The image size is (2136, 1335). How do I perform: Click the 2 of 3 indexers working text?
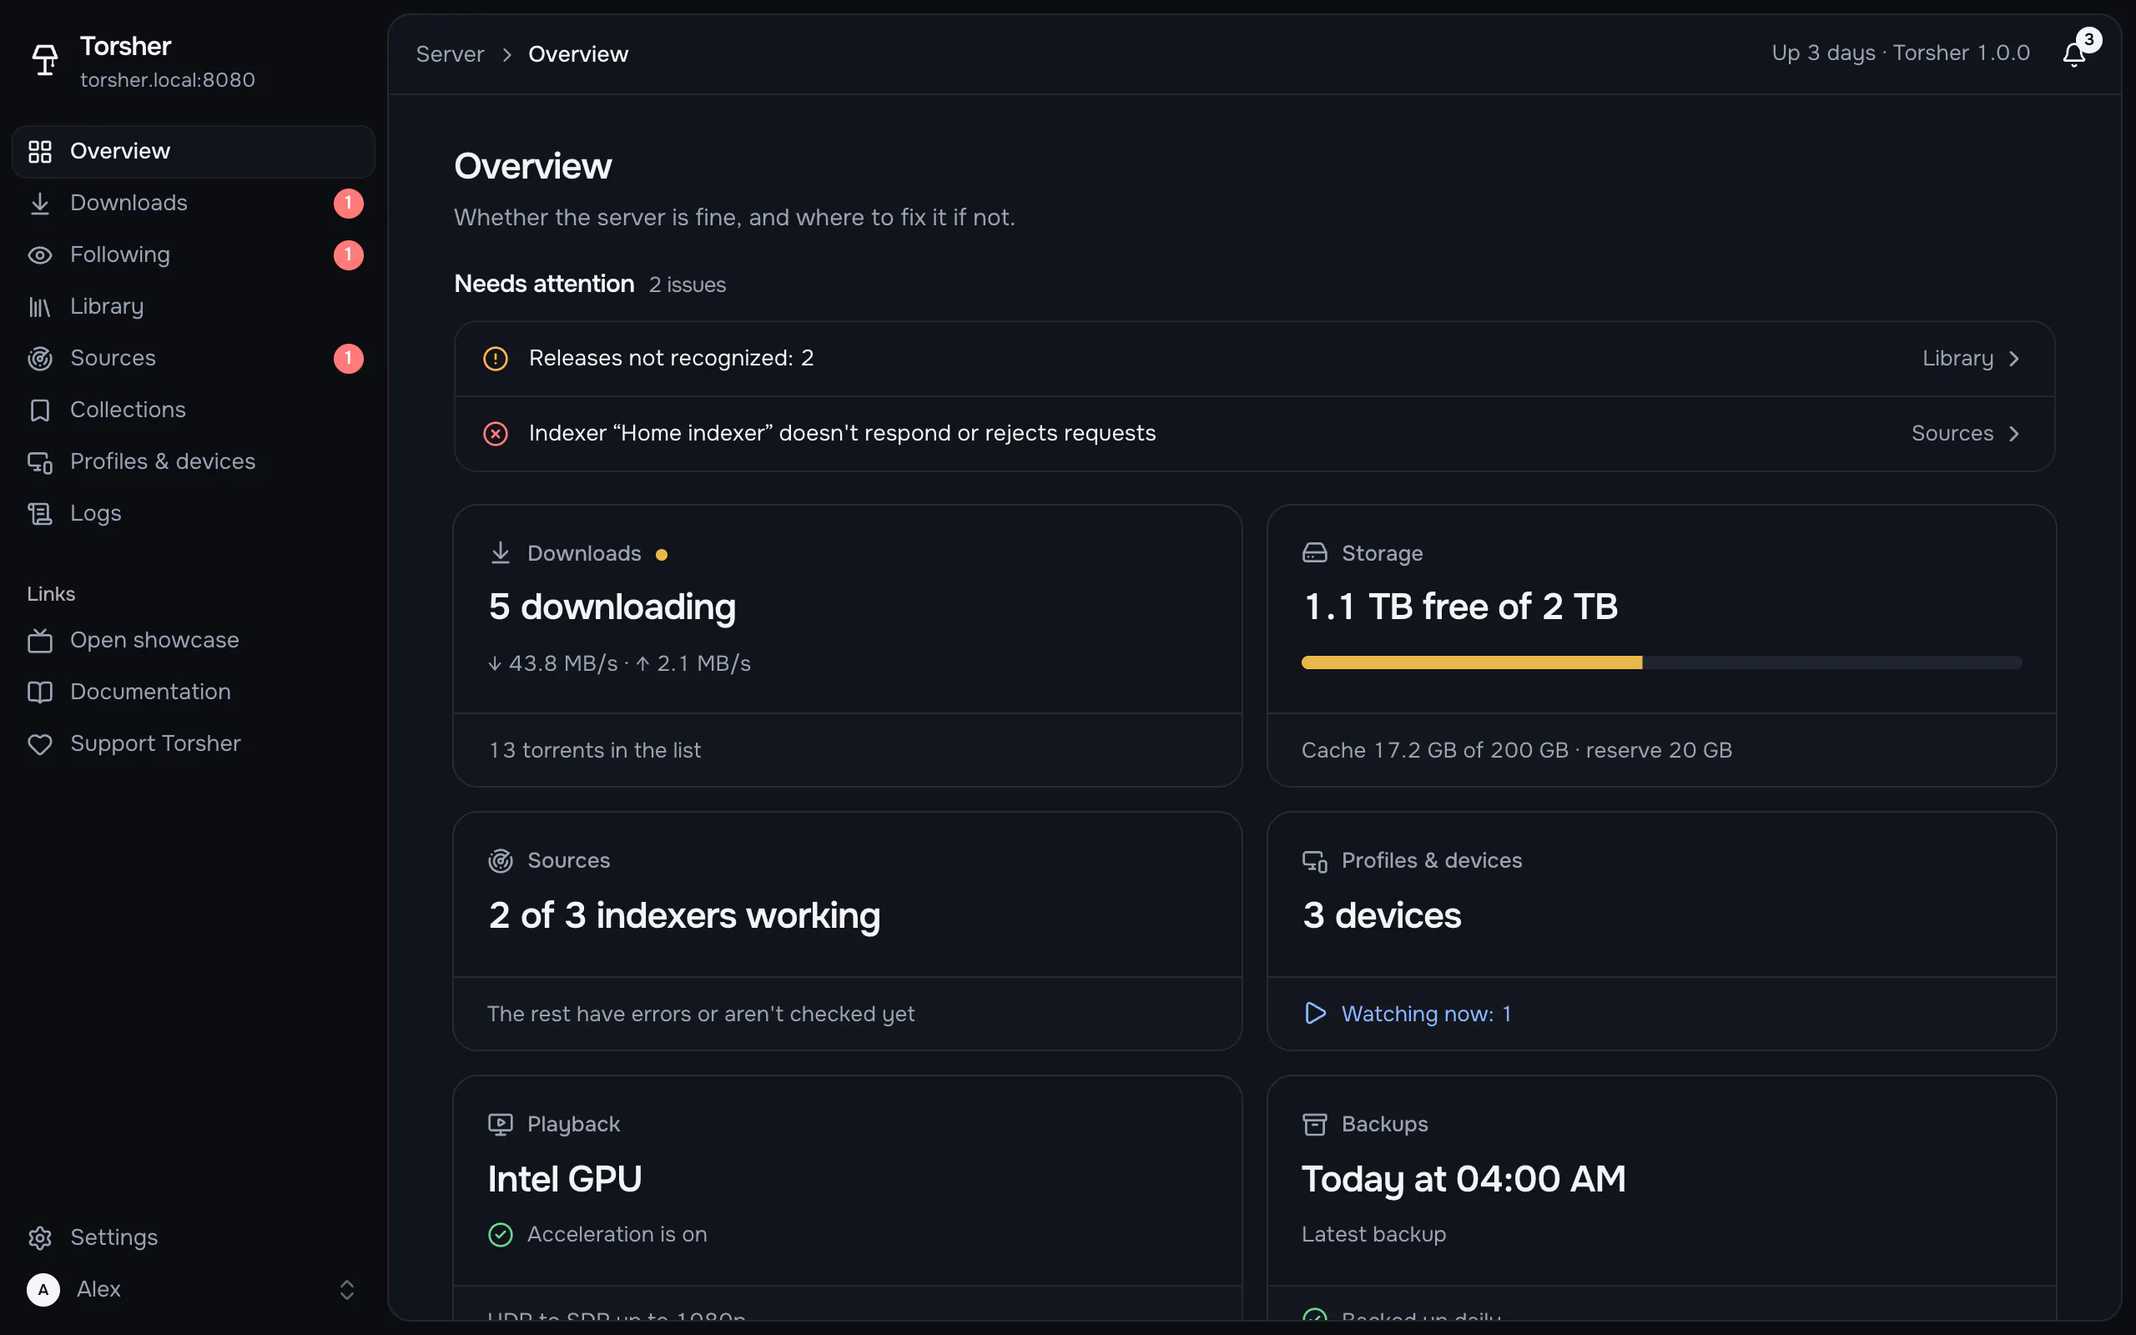684,915
